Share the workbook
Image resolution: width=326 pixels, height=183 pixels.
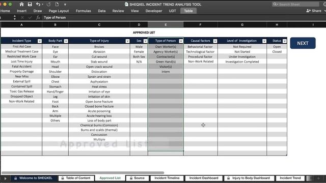click(314, 11)
